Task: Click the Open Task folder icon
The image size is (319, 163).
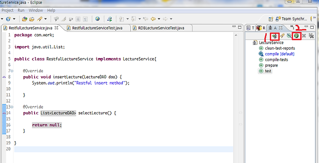Action: click(31, 19)
